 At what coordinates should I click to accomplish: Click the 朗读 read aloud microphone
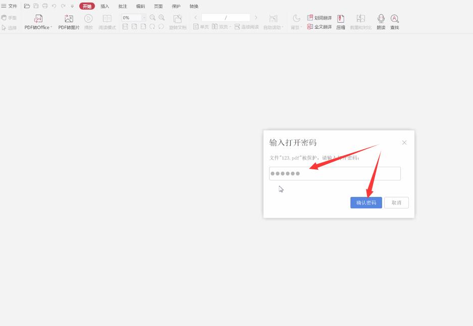[x=381, y=22]
